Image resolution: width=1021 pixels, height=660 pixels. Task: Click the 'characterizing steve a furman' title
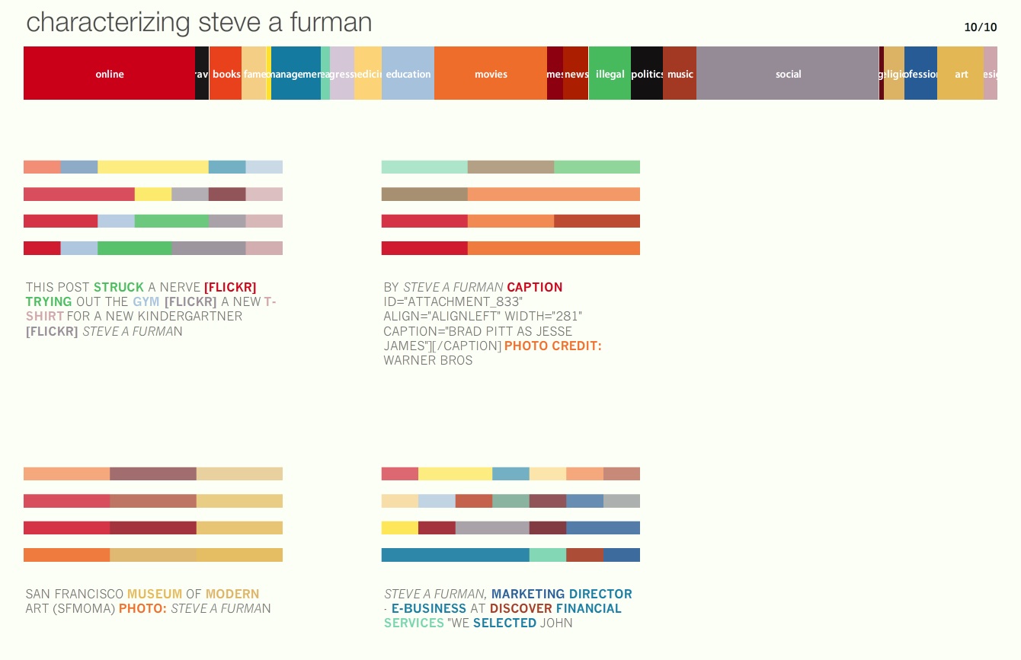199,23
